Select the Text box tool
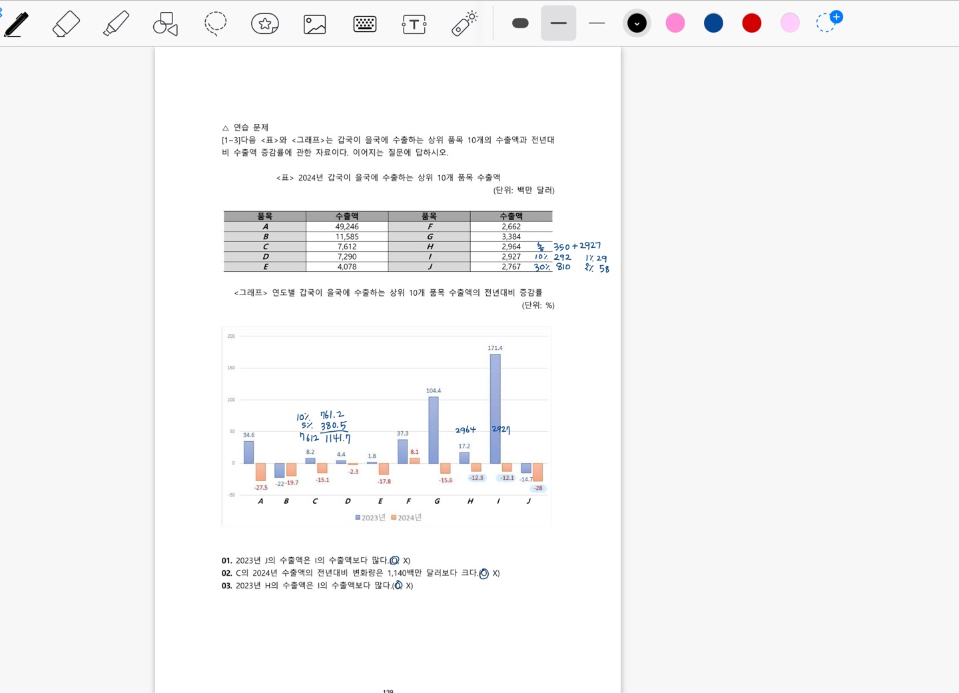The width and height of the screenshot is (959, 693). 414,25
